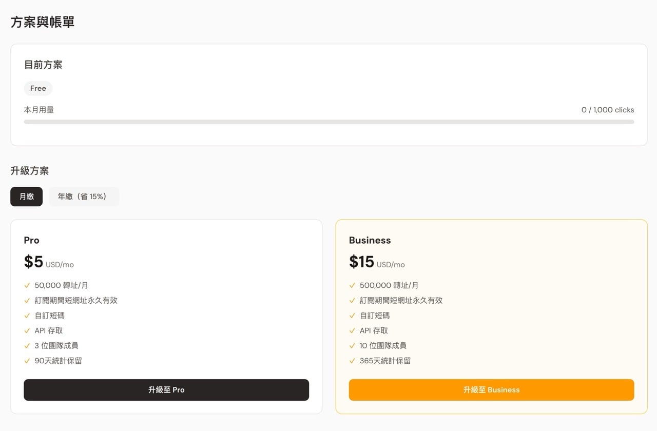Click checkmark beside Pro's 50,000 轉址/月

[x=27, y=286]
